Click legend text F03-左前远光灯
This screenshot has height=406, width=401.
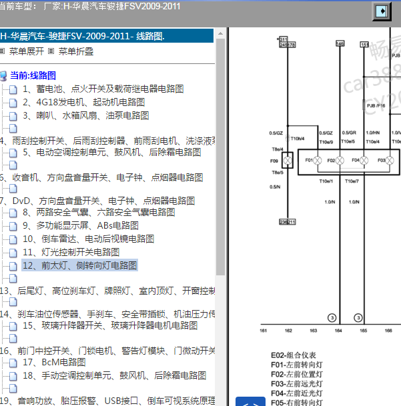point(297,384)
